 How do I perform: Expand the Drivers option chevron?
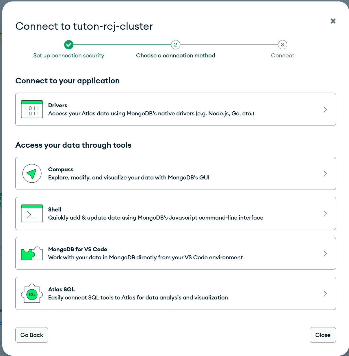(x=325, y=109)
